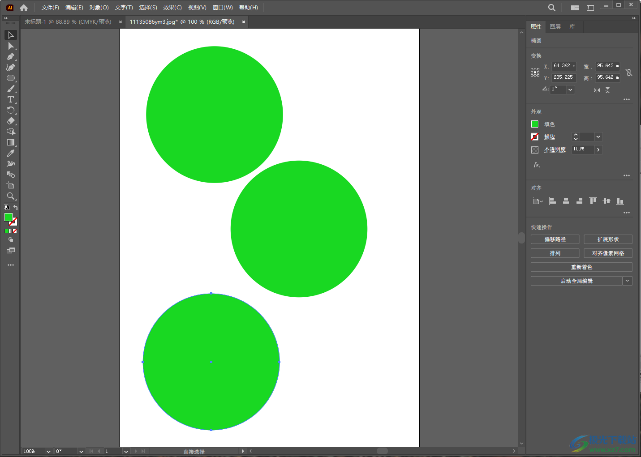
Task: Swap the fill and stroke colors
Action: pos(16,208)
